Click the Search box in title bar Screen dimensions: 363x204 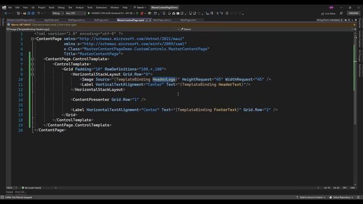[140, 7]
